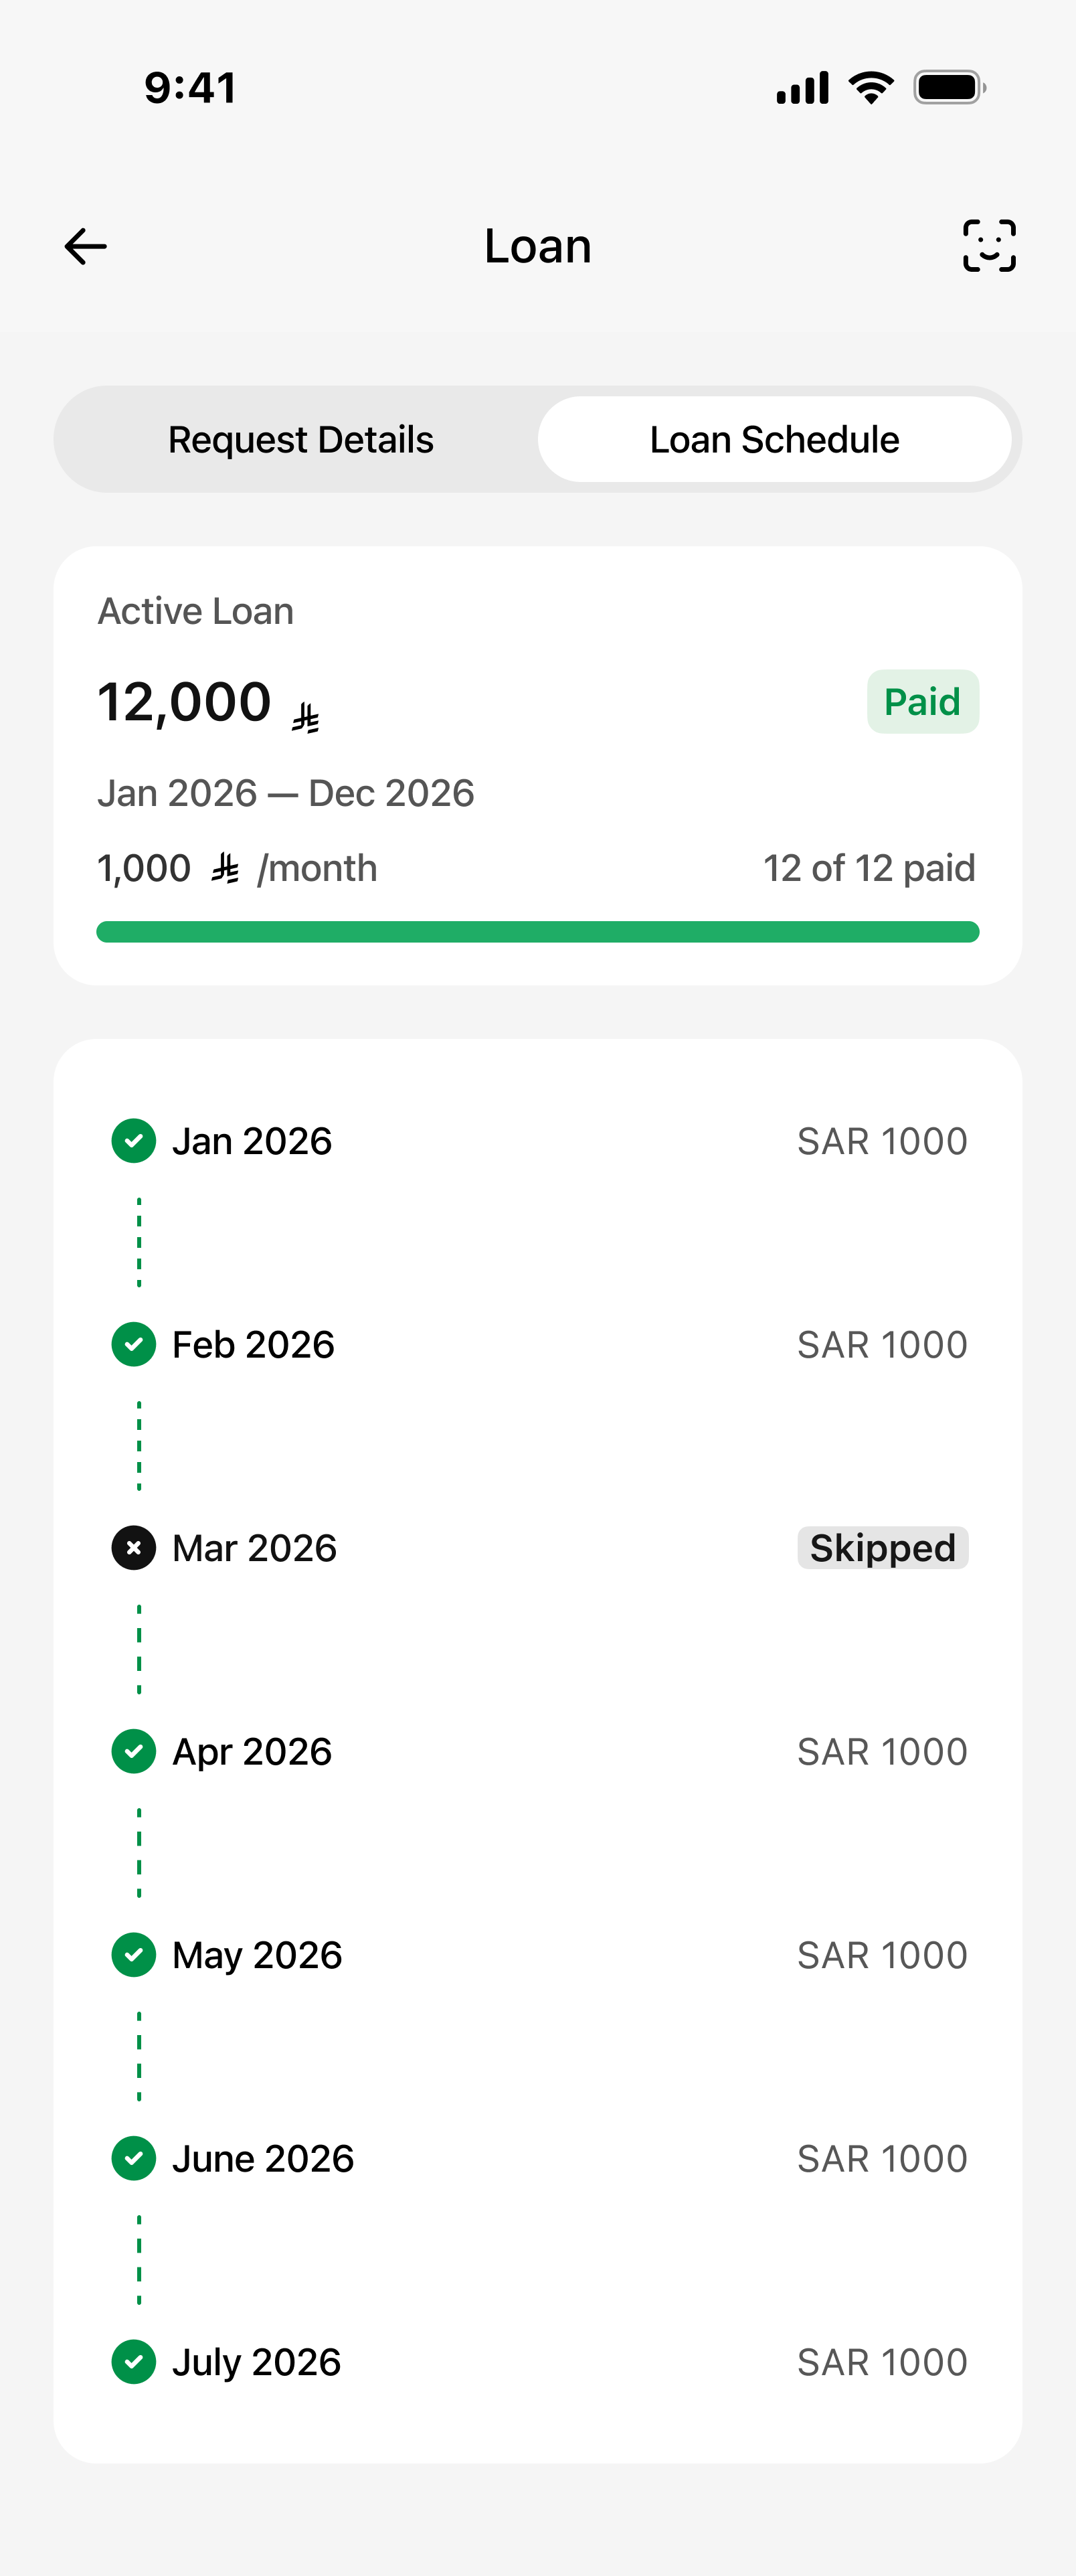Viewport: 1076px width, 2576px height.
Task: Click the Mar 2026 black cross icon
Action: coord(134,1548)
